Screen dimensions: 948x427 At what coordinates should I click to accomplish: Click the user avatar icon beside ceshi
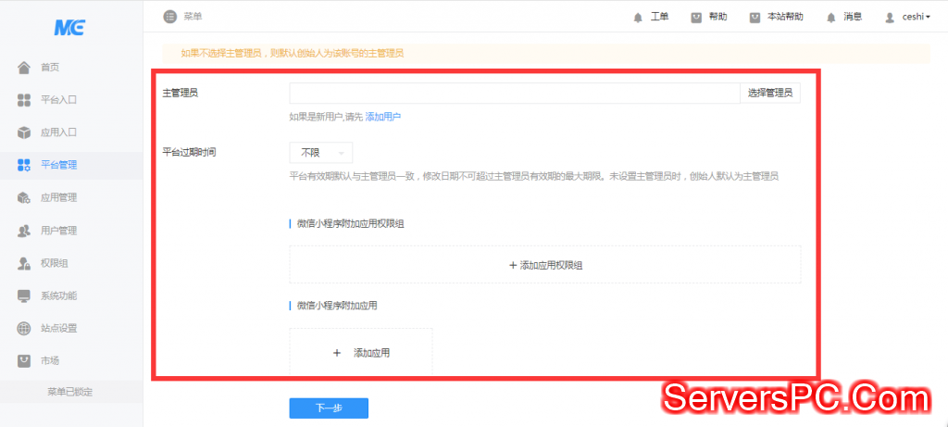pyautogui.click(x=890, y=18)
